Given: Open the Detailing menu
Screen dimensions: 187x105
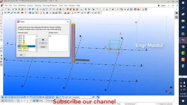Looking at the screenshot, I should [x=38, y=6].
